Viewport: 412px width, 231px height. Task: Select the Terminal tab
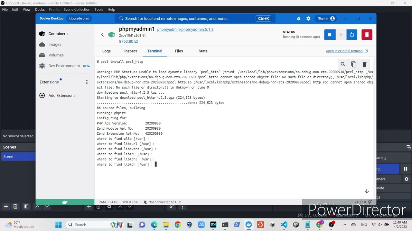[x=155, y=51]
